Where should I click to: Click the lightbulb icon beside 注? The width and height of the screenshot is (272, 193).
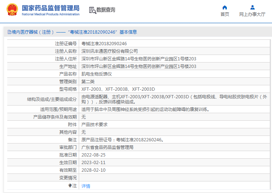(x=70, y=185)
